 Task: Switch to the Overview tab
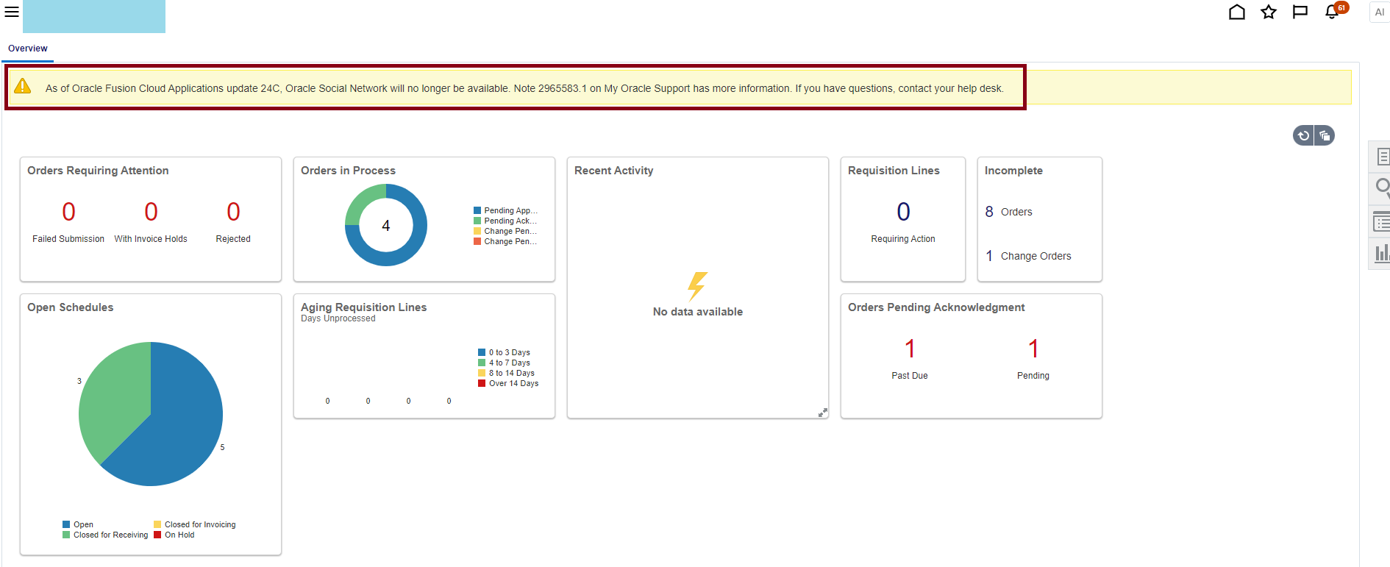(28, 49)
